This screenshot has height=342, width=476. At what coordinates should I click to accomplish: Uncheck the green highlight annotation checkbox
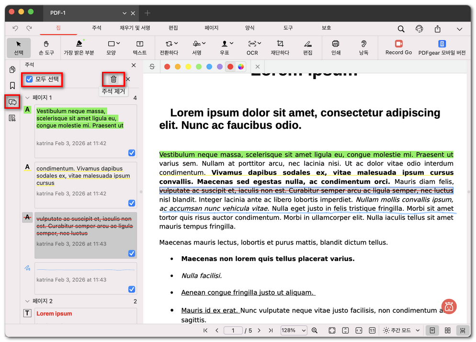click(x=132, y=153)
